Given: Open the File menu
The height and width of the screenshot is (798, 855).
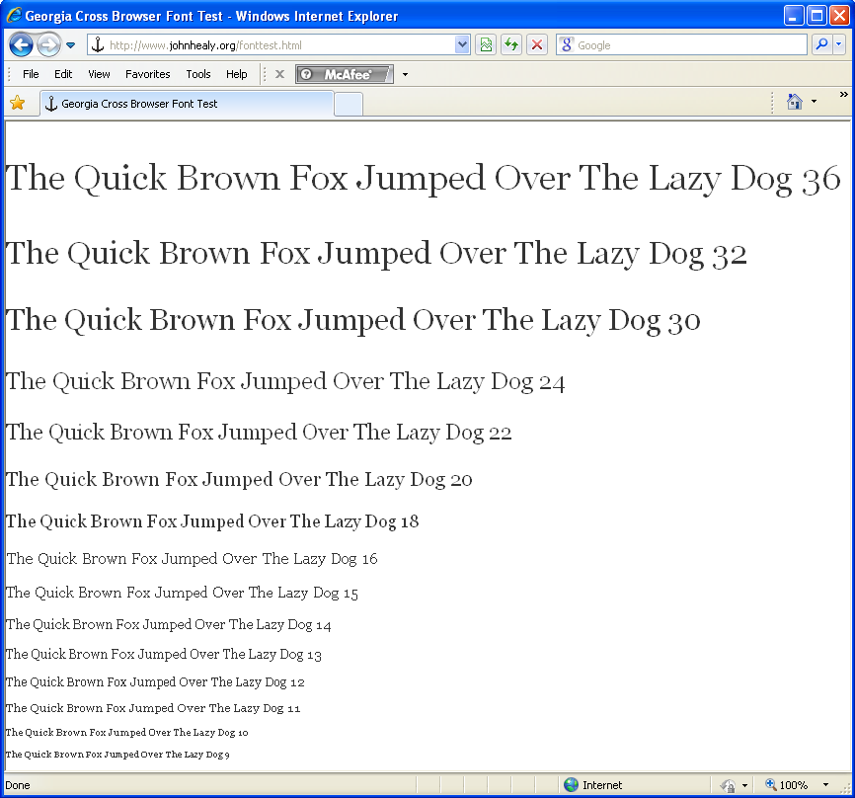Looking at the screenshot, I should point(31,74).
